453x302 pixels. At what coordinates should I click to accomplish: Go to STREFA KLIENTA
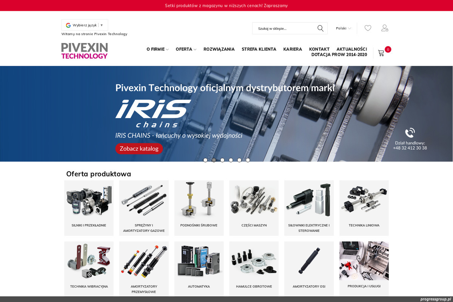click(x=259, y=49)
